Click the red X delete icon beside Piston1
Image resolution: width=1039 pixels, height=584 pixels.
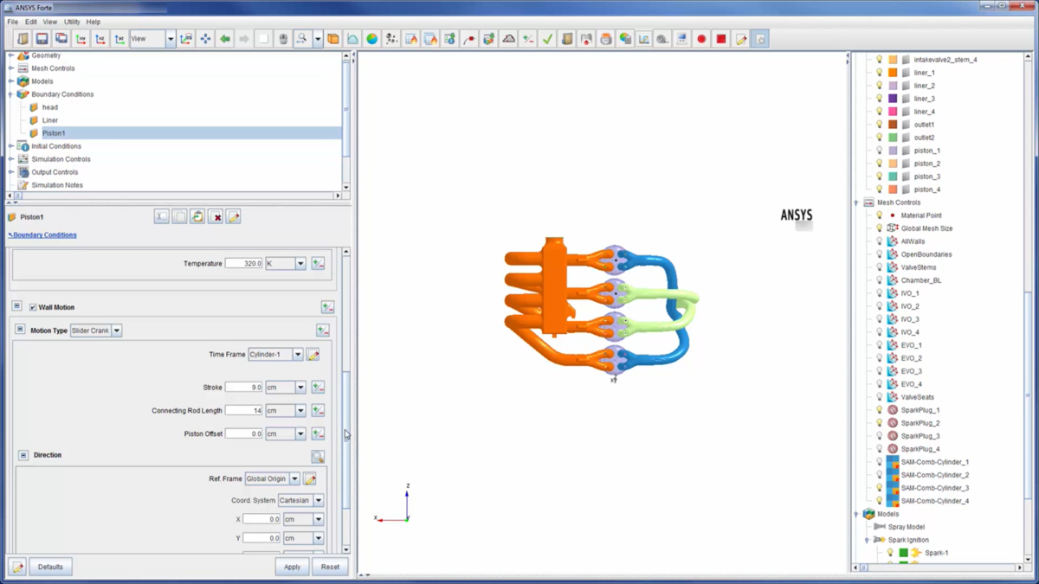(216, 217)
